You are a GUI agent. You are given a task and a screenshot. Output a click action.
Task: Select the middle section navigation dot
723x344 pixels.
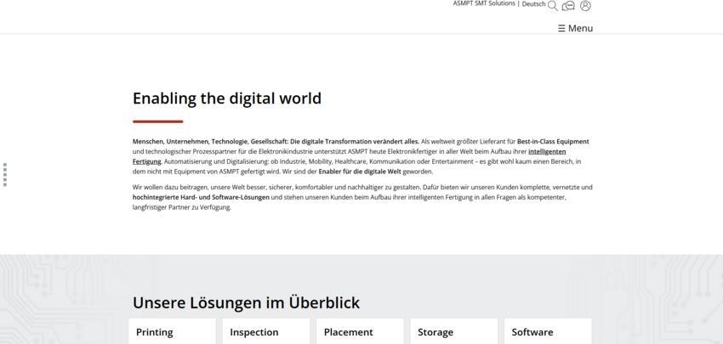click(5, 174)
